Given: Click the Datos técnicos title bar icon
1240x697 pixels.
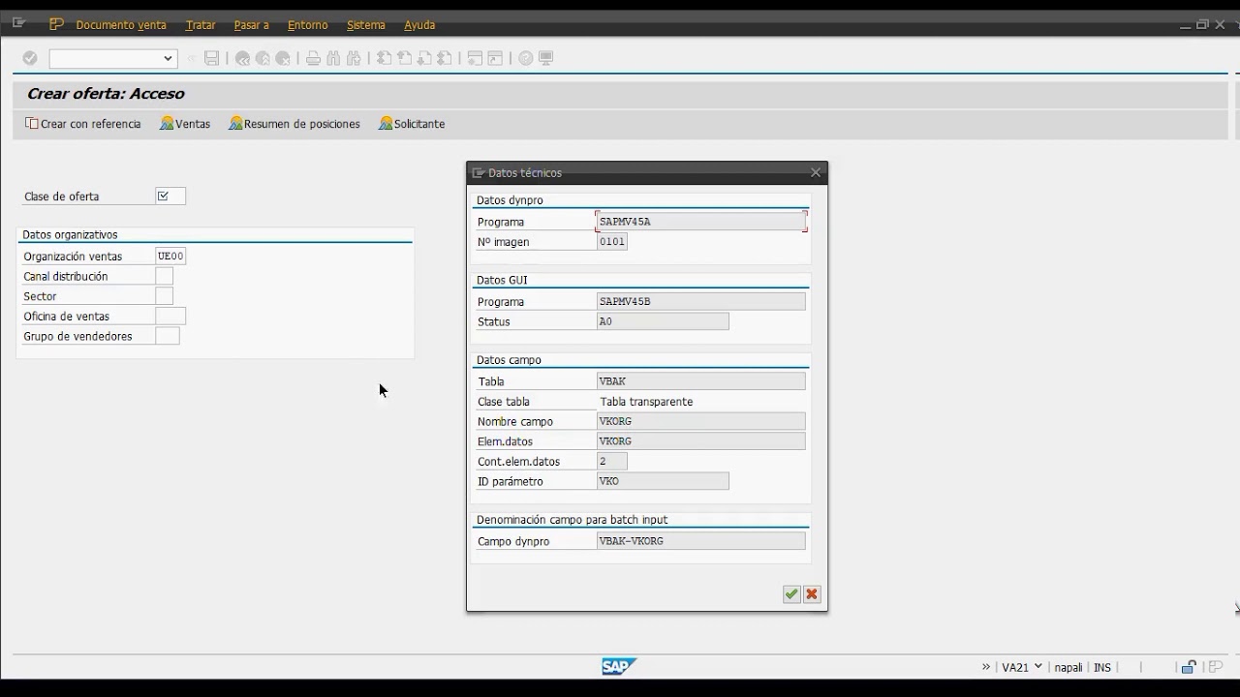Looking at the screenshot, I should click(x=478, y=172).
